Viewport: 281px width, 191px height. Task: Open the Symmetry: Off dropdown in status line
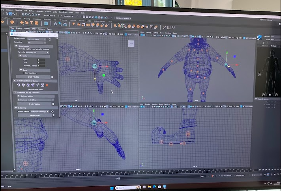point(68,16)
